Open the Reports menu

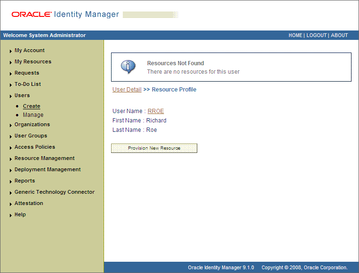[25, 181]
